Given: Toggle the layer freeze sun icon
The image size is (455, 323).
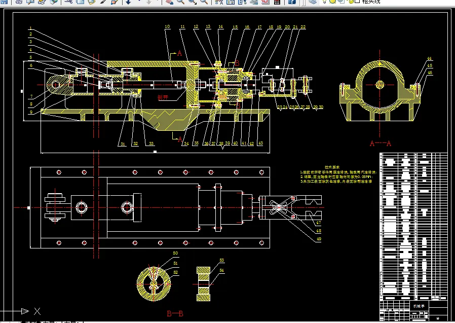Looking at the screenshot, I should (x=332, y=2).
